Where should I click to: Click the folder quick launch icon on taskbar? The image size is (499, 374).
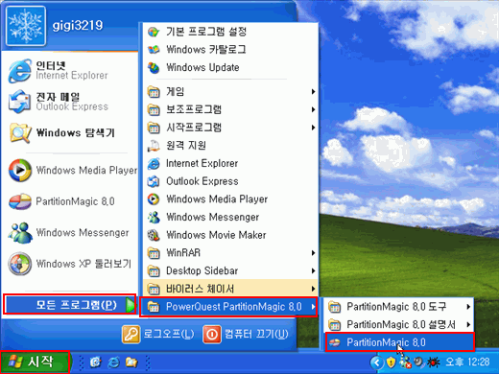click(131, 362)
